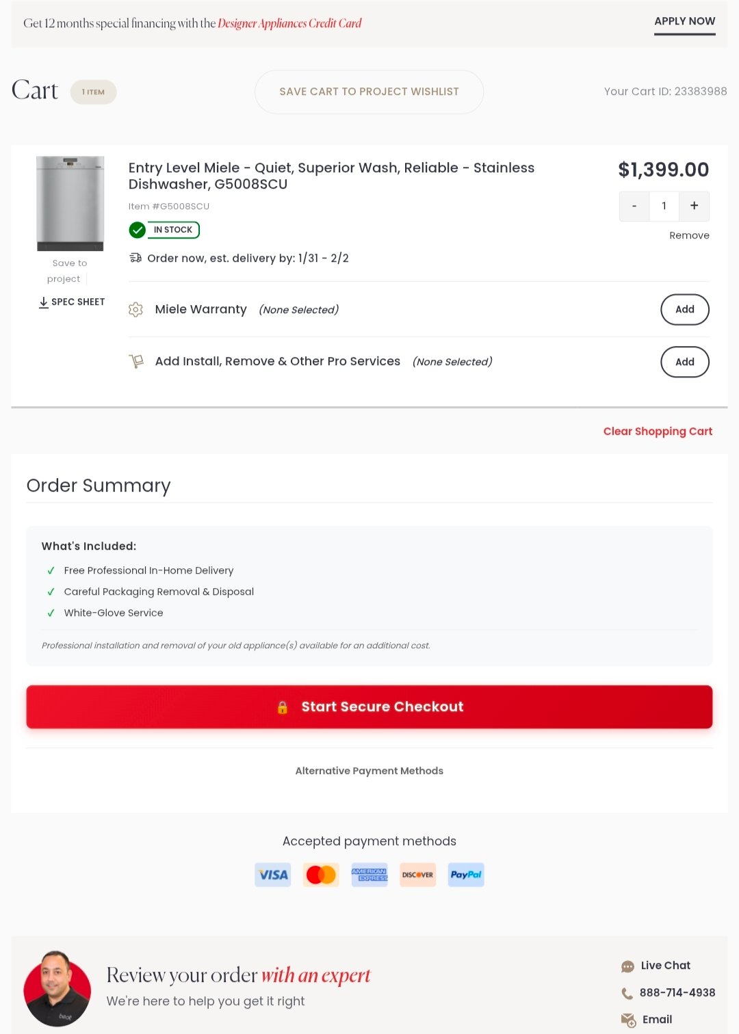The height and width of the screenshot is (1034, 739).
Task: Click the phone icon beside 888-714-4938
Action: click(627, 993)
